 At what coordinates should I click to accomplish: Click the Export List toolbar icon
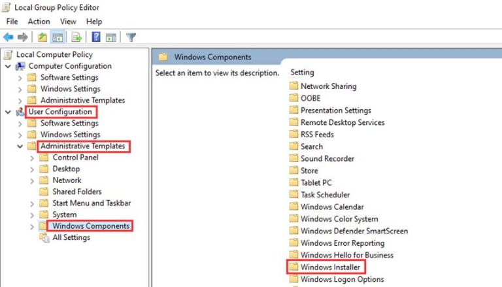[x=76, y=37]
